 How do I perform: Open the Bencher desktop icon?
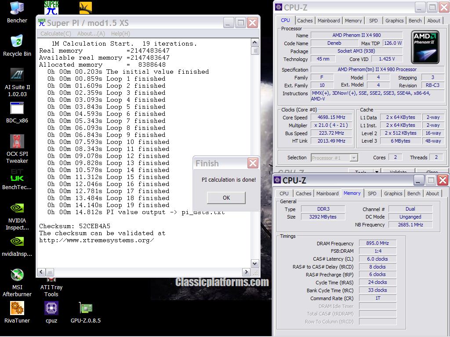[17, 12]
